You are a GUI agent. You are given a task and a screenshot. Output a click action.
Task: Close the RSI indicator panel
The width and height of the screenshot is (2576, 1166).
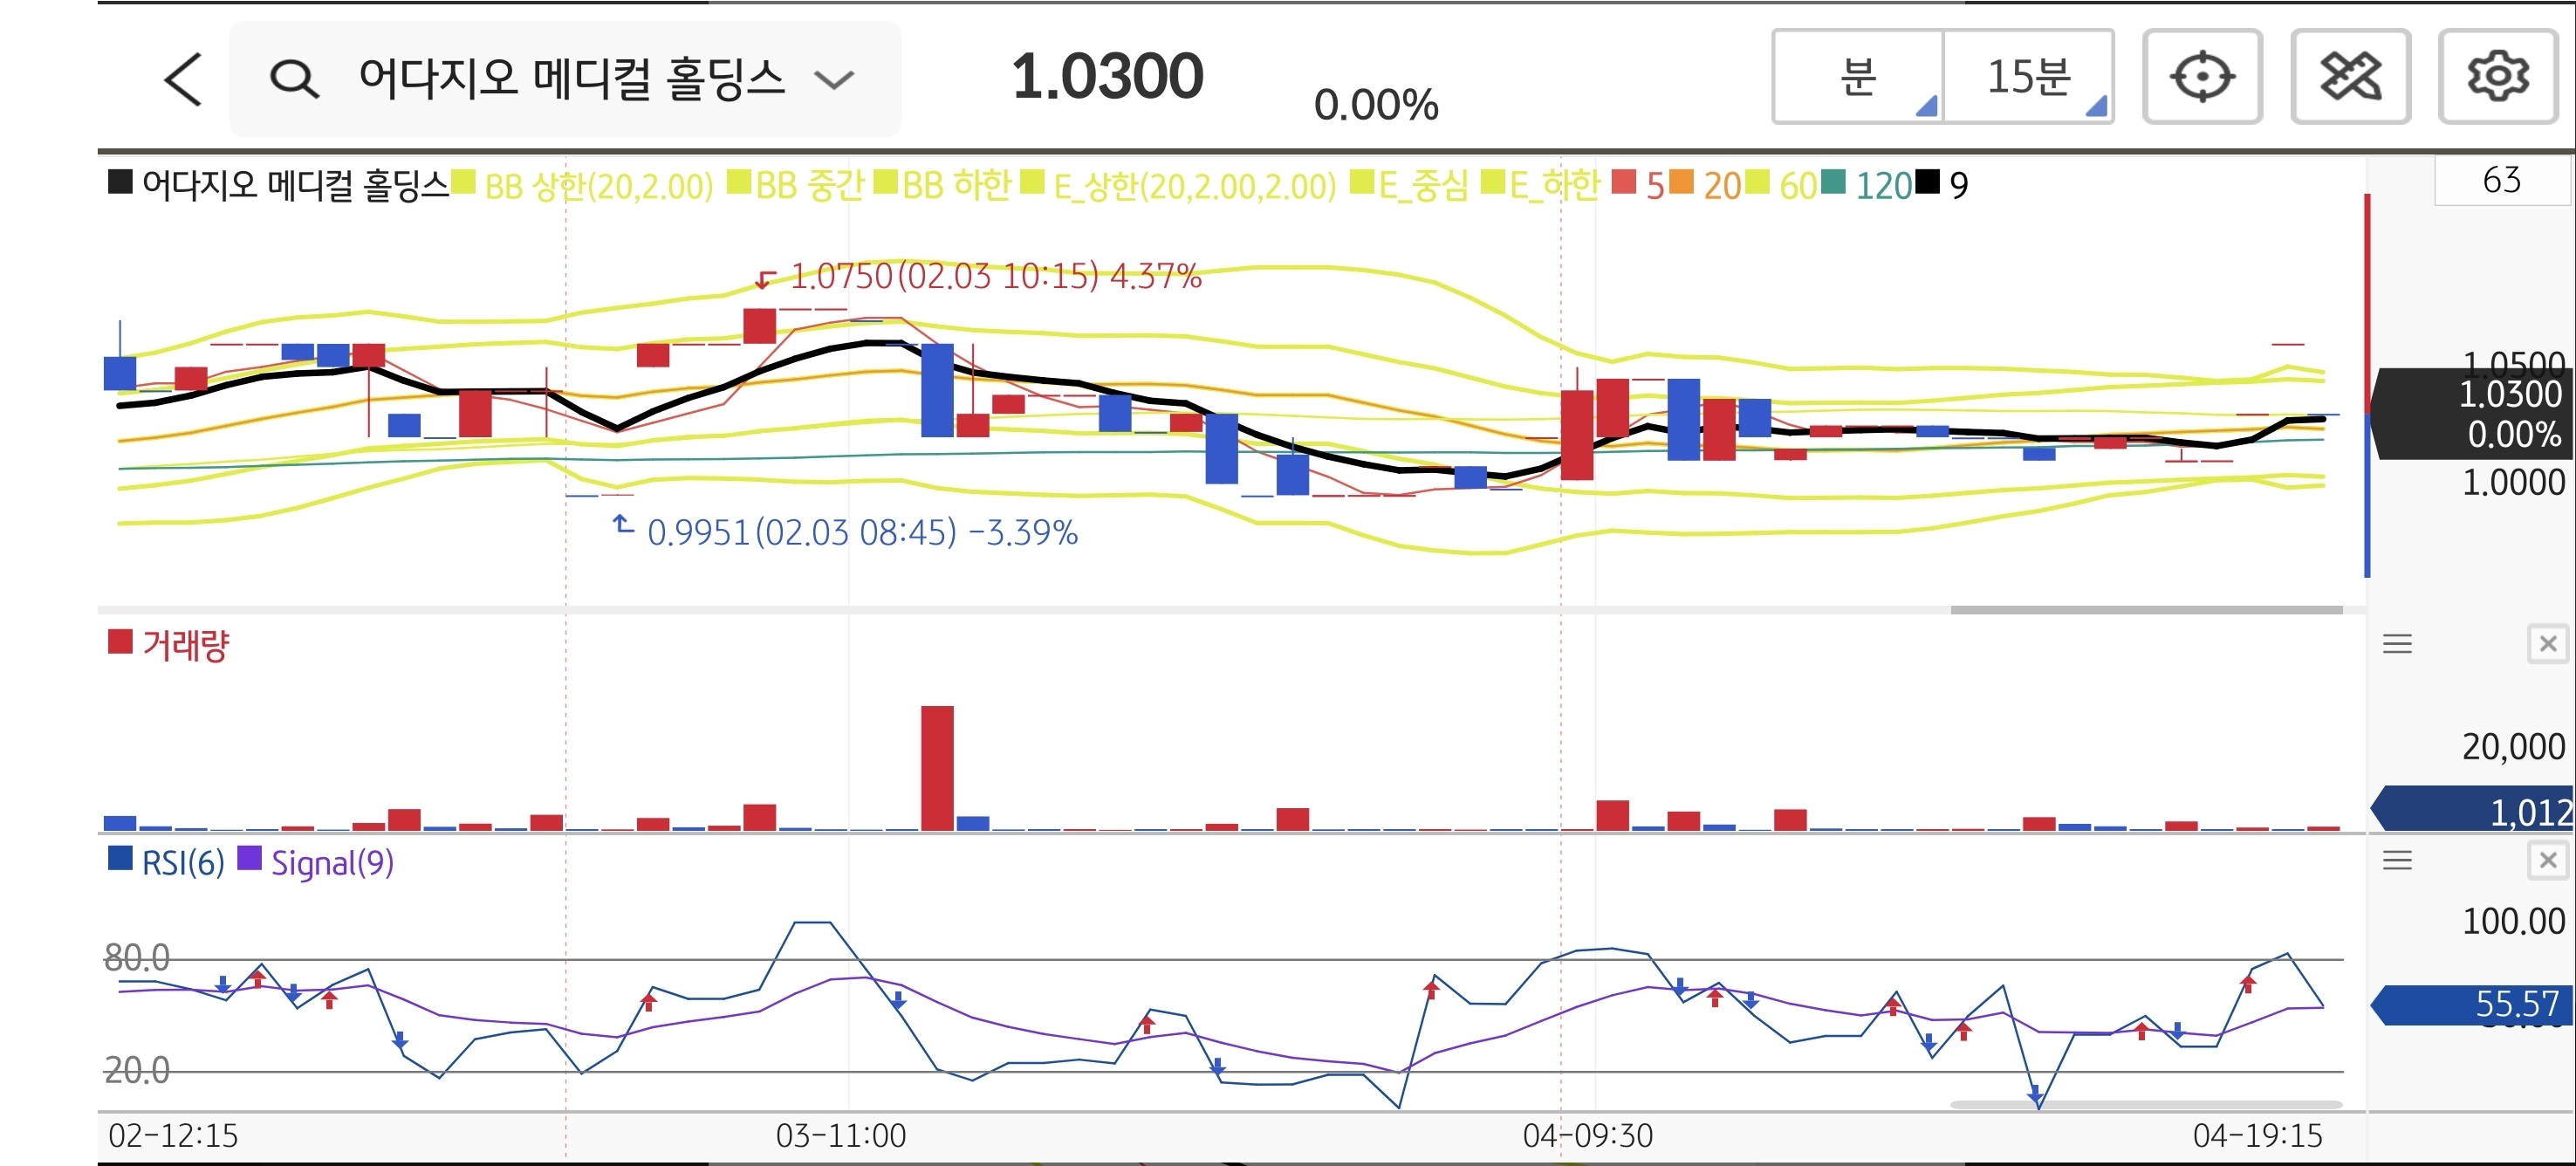point(2547,860)
